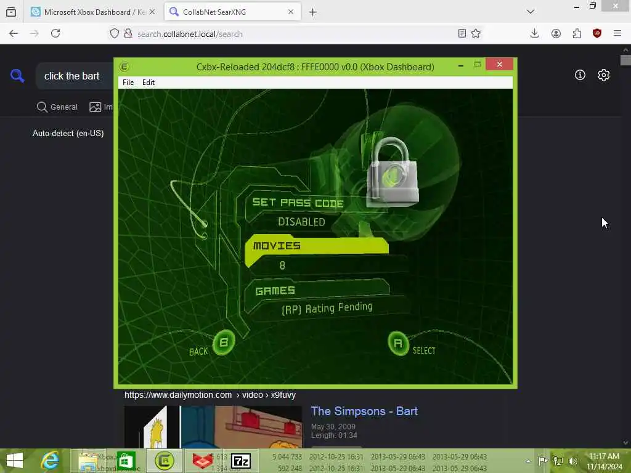The image size is (631, 473).
Task: Open the downloads panel
Action: (x=534, y=34)
